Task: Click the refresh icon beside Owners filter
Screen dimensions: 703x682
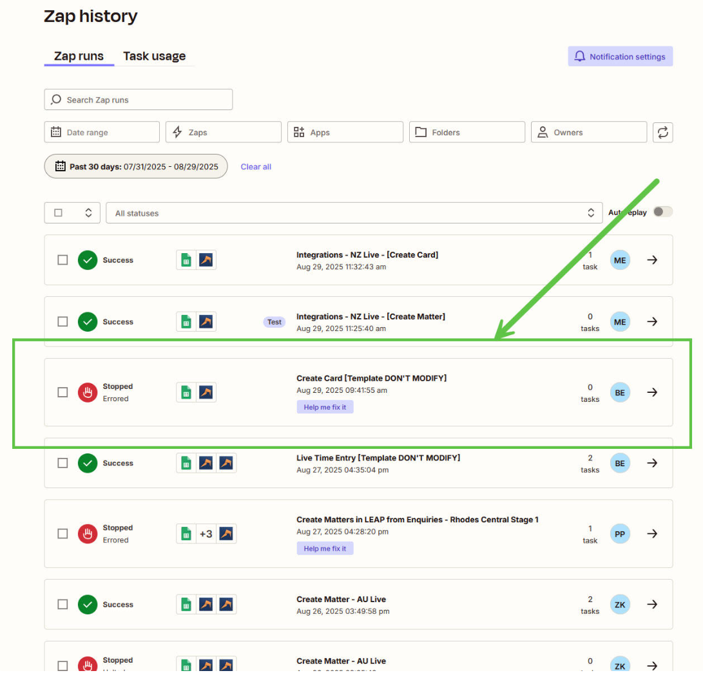Action: [x=662, y=132]
